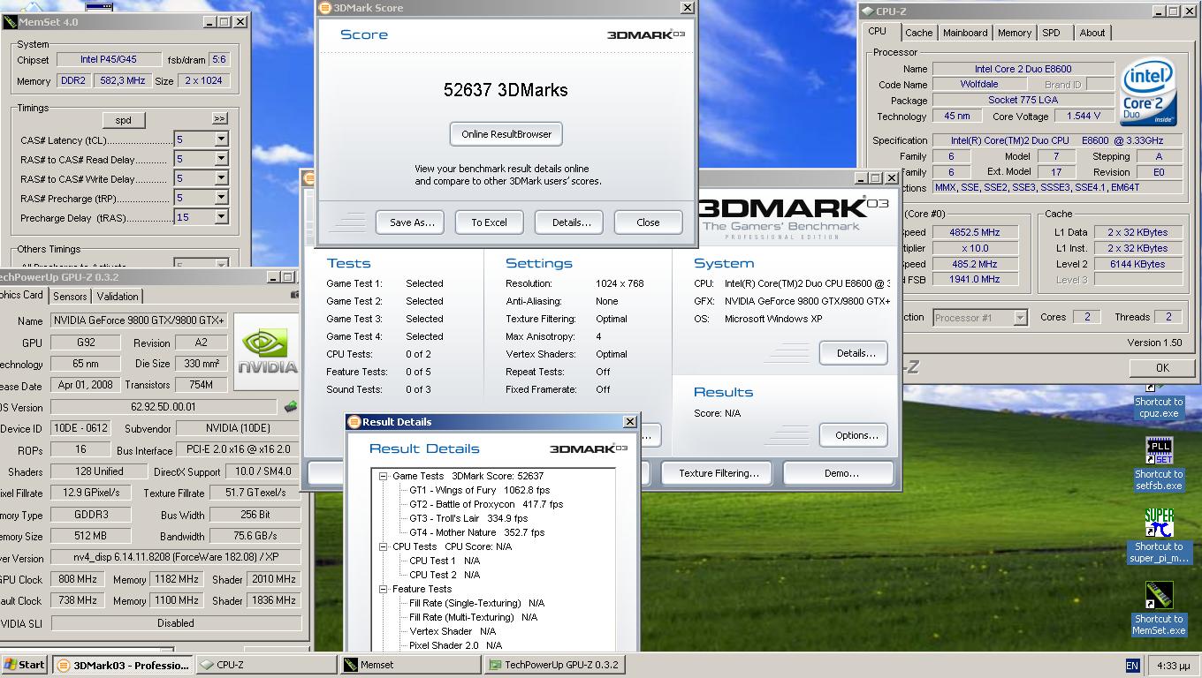
Task: Switch to the SPD tab in CPU-Z
Action: pyautogui.click(x=1051, y=33)
